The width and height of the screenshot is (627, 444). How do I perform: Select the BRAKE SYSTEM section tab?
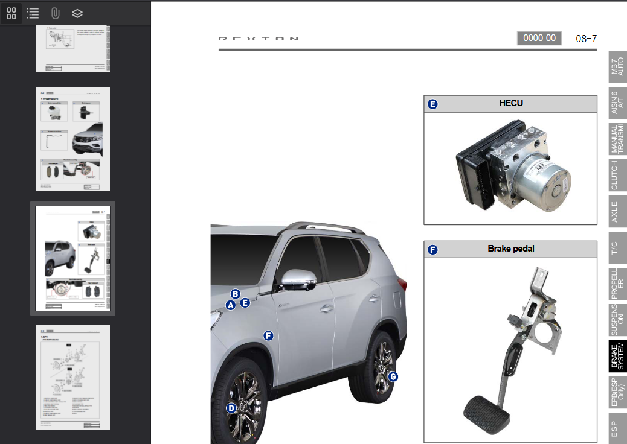[617, 356]
